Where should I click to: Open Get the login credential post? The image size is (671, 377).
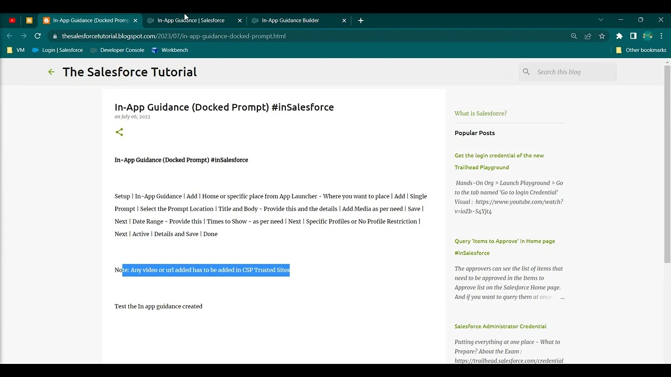pos(499,161)
